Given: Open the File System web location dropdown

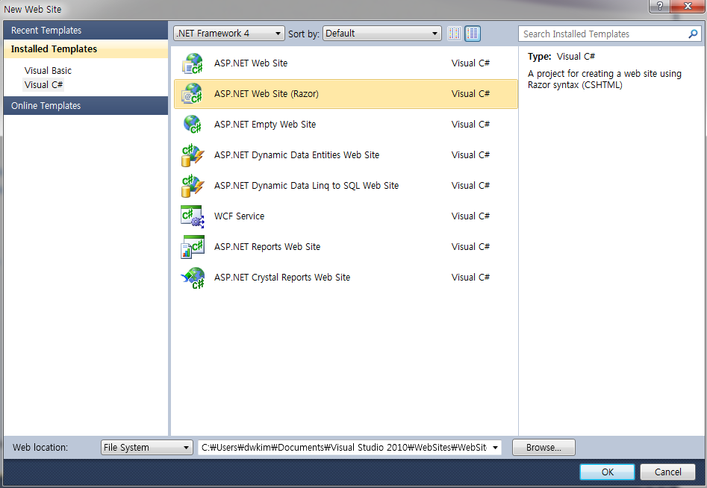Looking at the screenshot, I should [147, 448].
